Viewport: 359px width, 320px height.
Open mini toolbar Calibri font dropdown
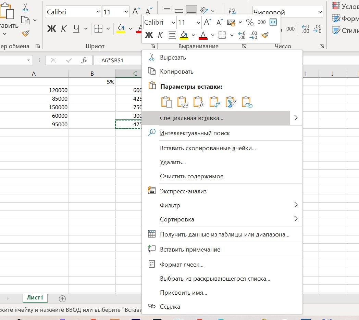click(174, 22)
